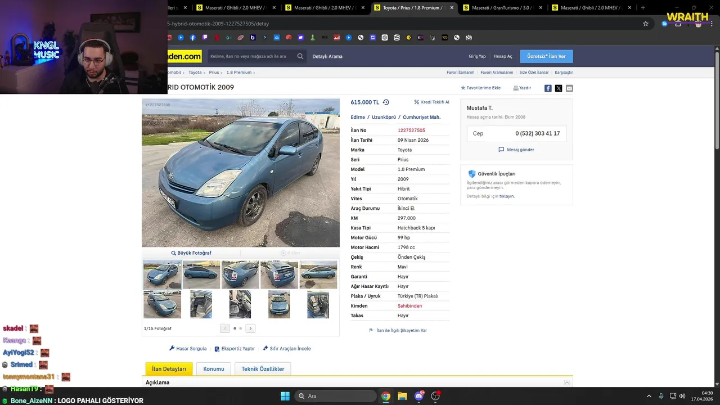Click Ücretsiz İlan Ver button
The width and height of the screenshot is (720, 405).
(546, 56)
